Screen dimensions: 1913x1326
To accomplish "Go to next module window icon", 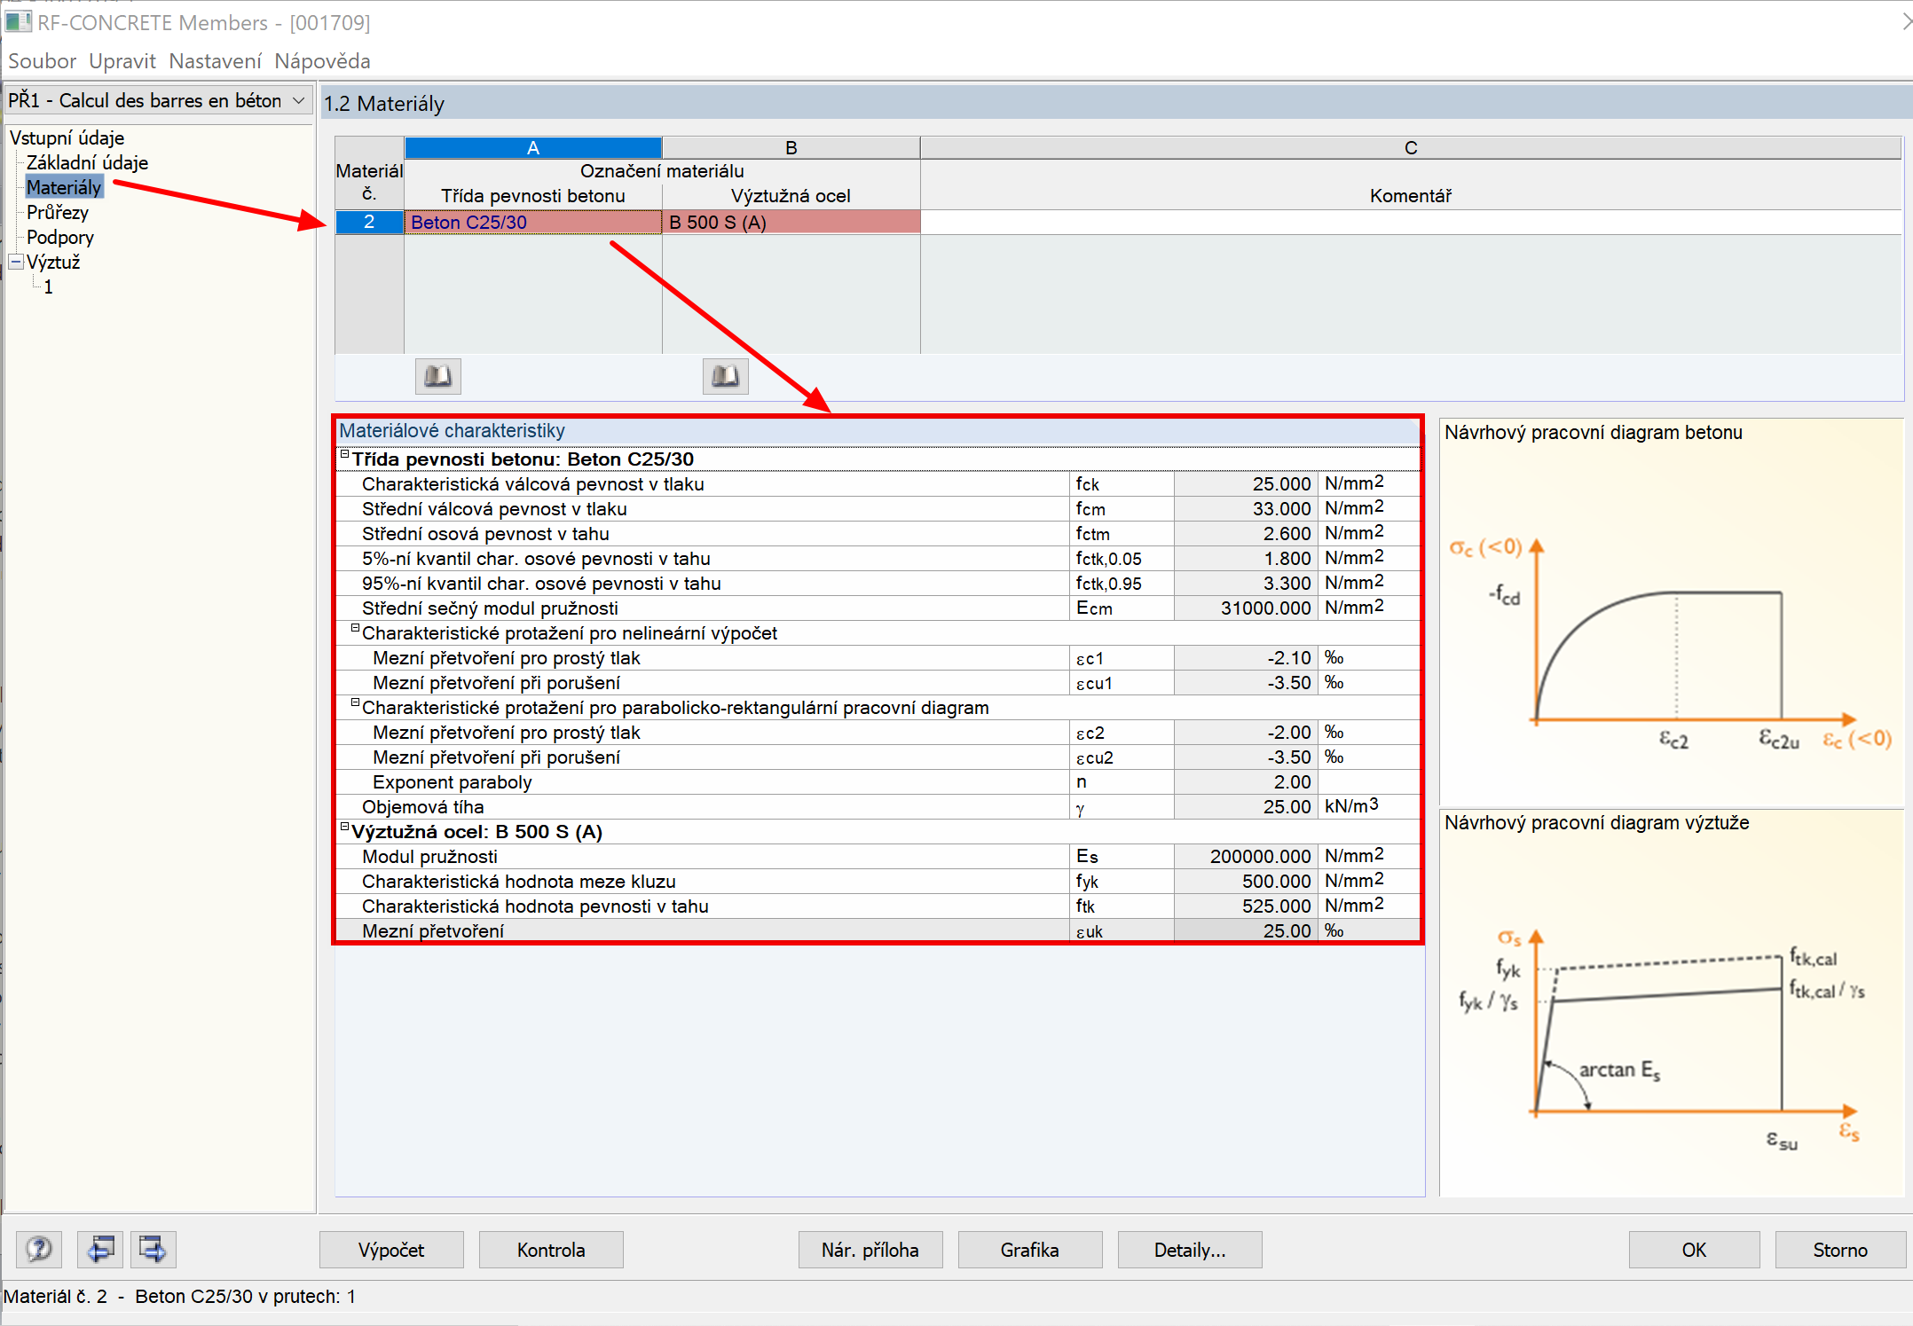I will 153,1249.
